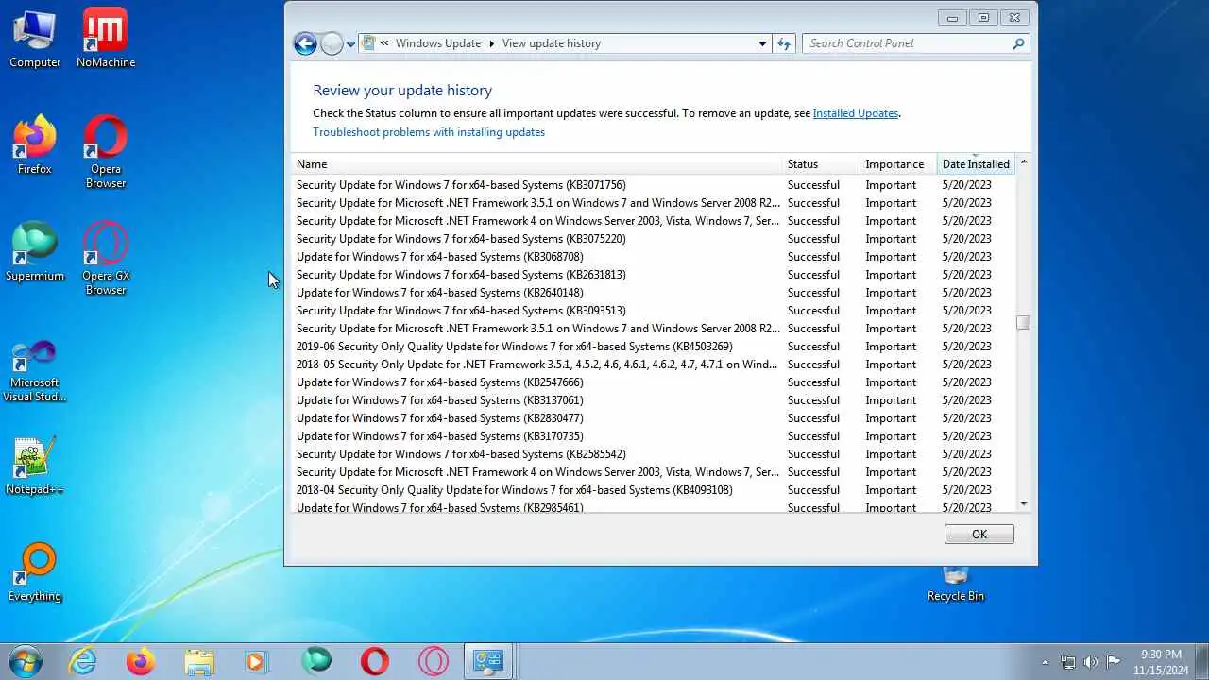Select the update row KB3071756
The width and height of the screenshot is (1209, 680).
653,185
